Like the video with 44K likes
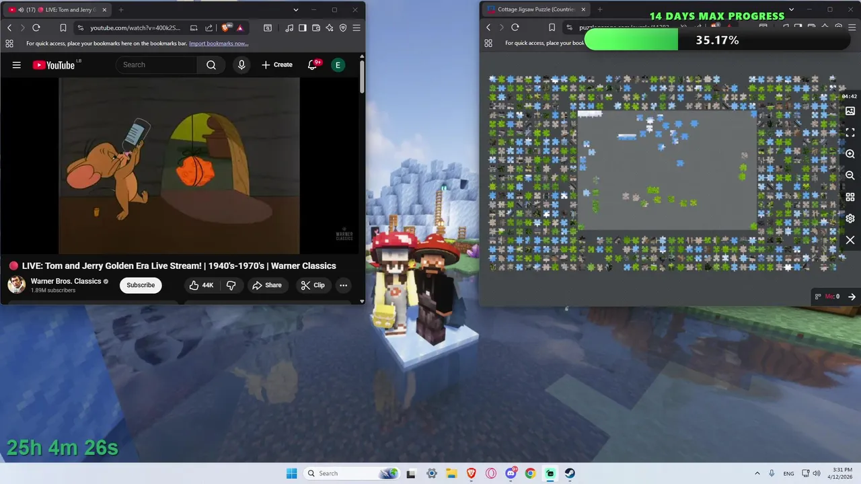861x484 pixels. pos(201,285)
